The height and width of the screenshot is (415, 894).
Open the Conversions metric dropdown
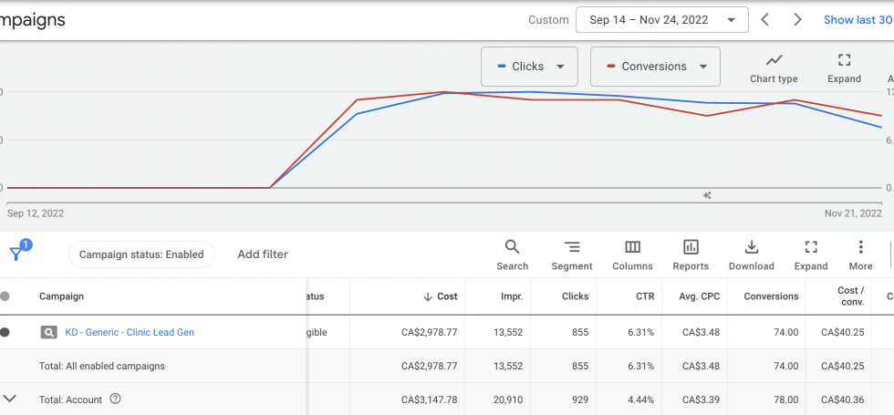pyautogui.click(x=655, y=67)
